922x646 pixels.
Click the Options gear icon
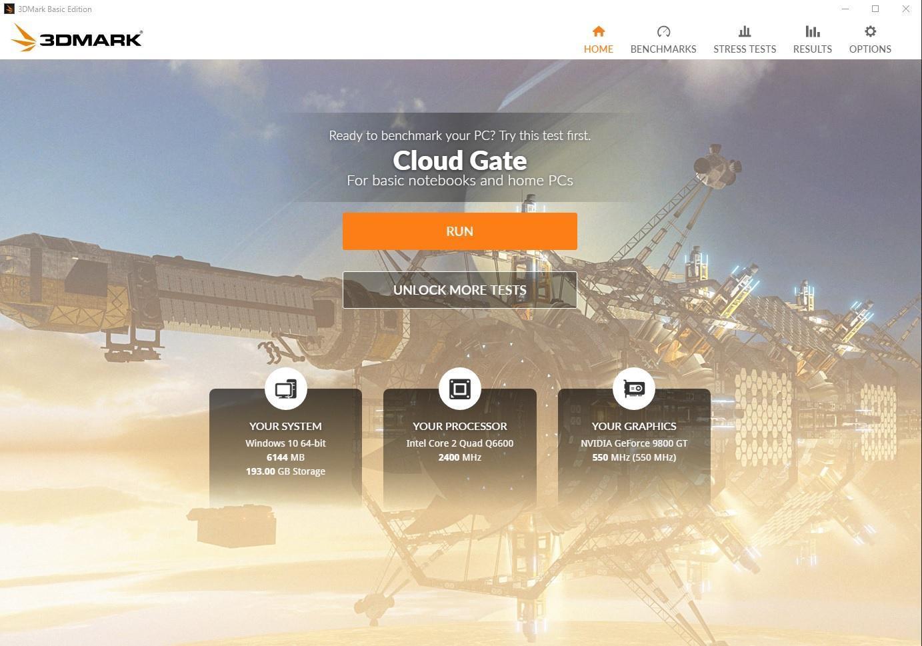pos(870,31)
